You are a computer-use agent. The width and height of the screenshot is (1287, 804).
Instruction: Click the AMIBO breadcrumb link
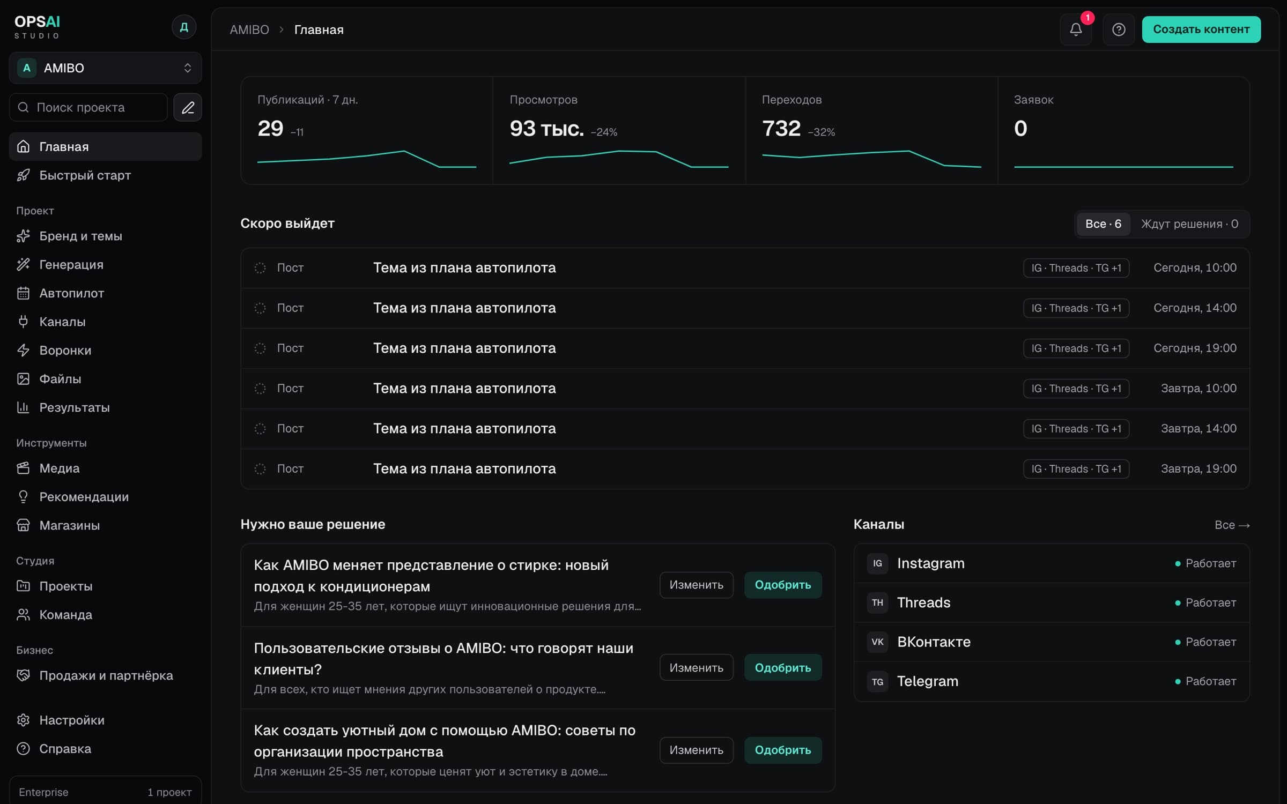[249, 29]
